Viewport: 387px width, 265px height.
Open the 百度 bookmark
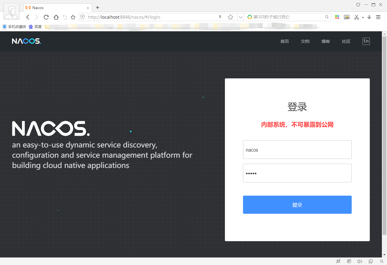pyautogui.click(x=35, y=27)
